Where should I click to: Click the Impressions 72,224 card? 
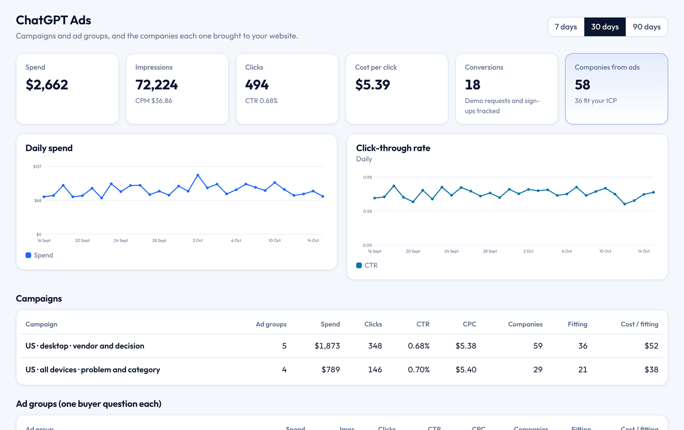pos(177,89)
